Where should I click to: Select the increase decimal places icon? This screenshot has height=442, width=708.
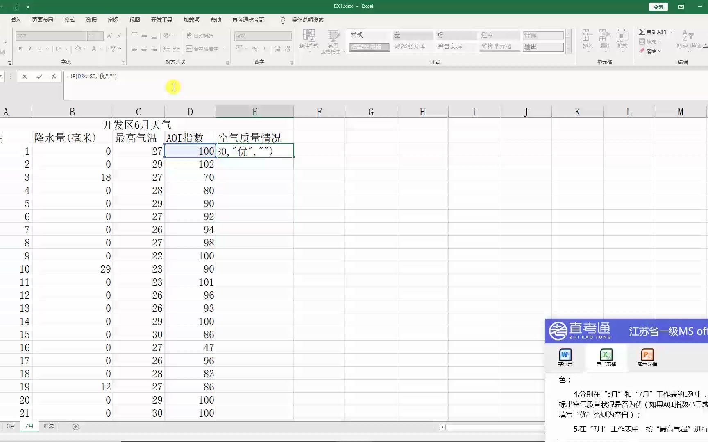click(x=277, y=49)
